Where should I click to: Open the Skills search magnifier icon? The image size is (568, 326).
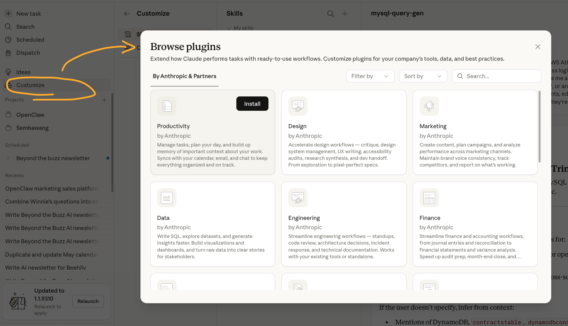(x=330, y=13)
